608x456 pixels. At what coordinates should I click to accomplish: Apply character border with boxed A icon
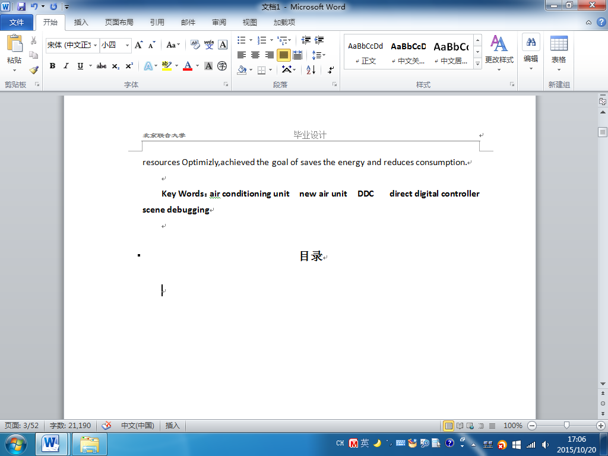223,45
